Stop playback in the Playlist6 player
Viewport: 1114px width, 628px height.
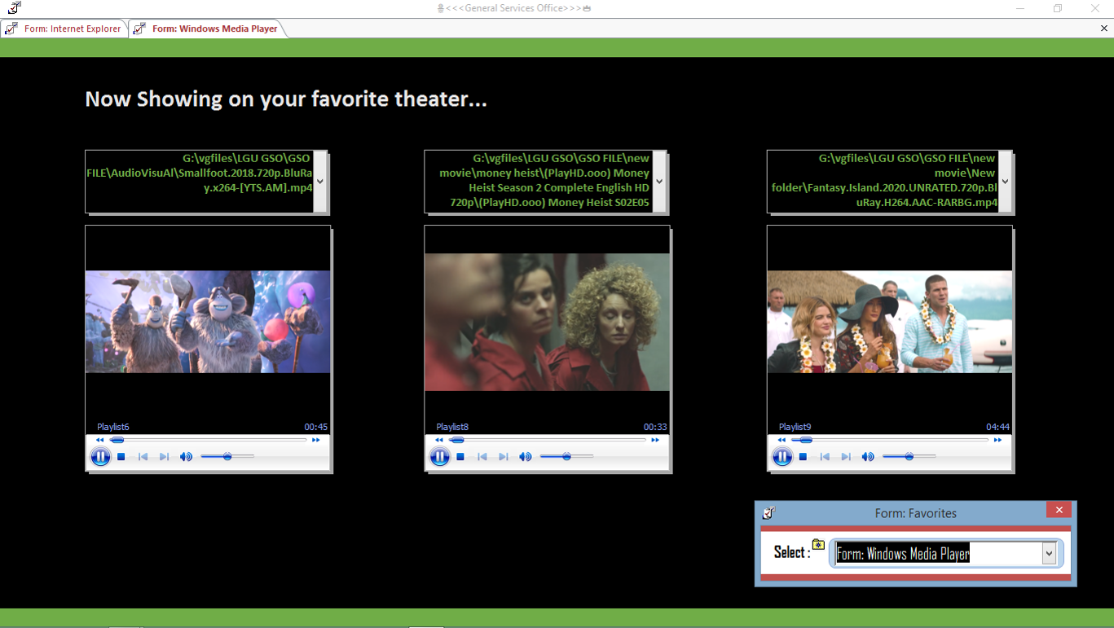coord(121,457)
